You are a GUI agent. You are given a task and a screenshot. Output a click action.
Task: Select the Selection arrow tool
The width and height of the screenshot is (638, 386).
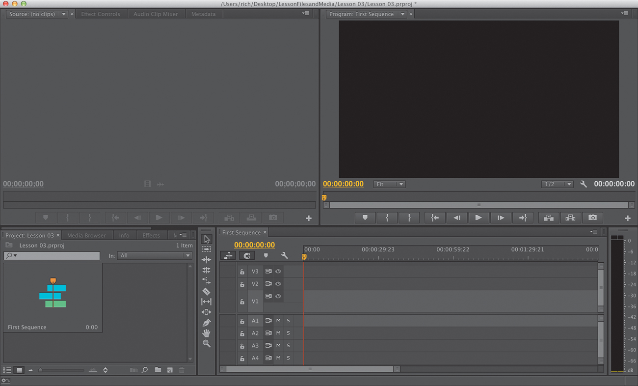pyautogui.click(x=207, y=239)
